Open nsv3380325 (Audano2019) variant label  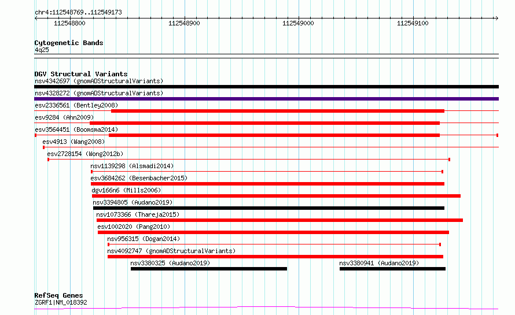point(170,263)
